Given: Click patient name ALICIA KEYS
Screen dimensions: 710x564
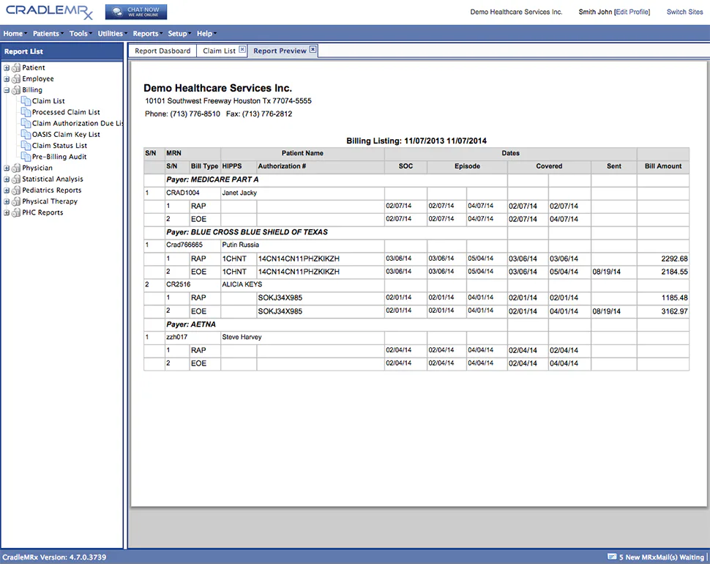Looking at the screenshot, I should pos(242,284).
